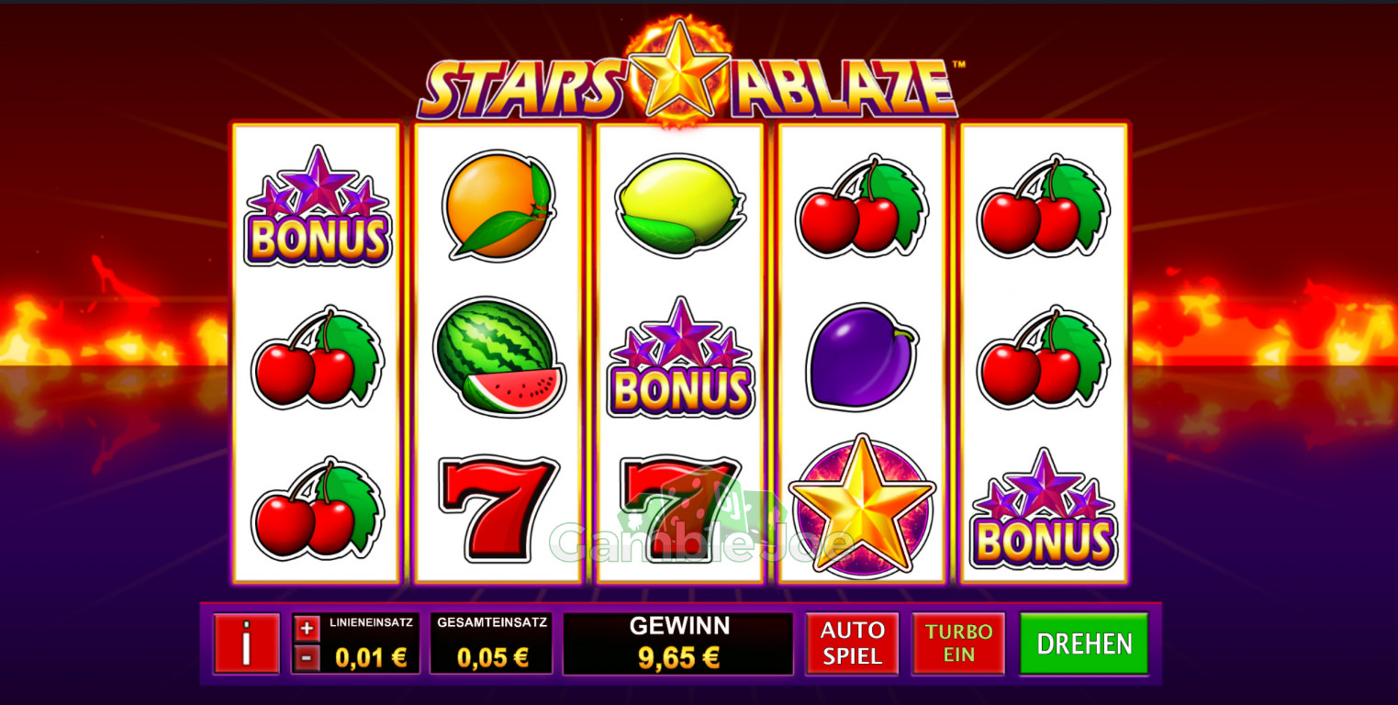Increase line bet with plus button
The height and width of the screenshot is (705, 1398).
point(308,629)
